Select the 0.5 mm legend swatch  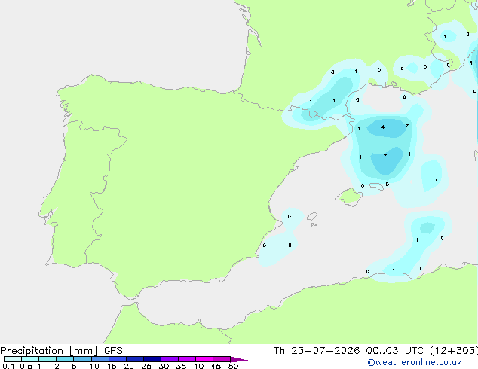pos(30,359)
